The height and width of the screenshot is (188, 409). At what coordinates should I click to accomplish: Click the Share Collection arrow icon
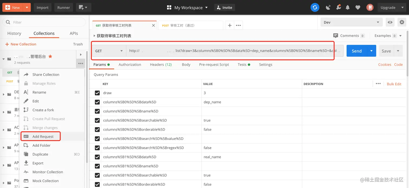coord(26,75)
